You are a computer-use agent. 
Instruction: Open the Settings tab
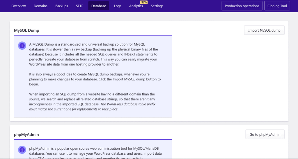pyautogui.click(x=157, y=6)
